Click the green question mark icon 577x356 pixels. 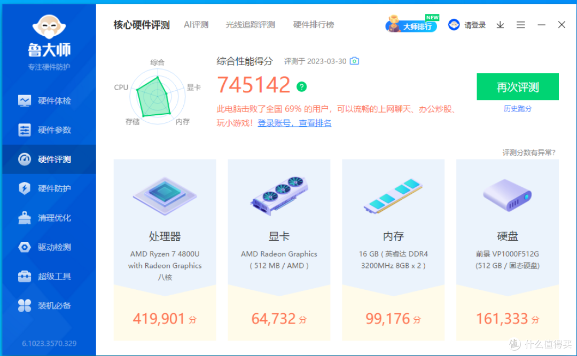(302, 86)
